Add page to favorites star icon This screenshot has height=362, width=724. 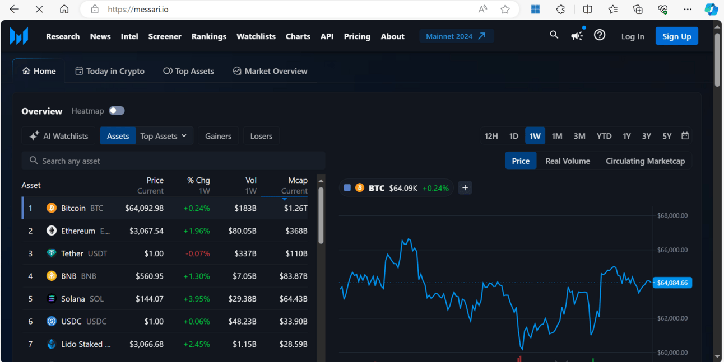click(x=505, y=9)
